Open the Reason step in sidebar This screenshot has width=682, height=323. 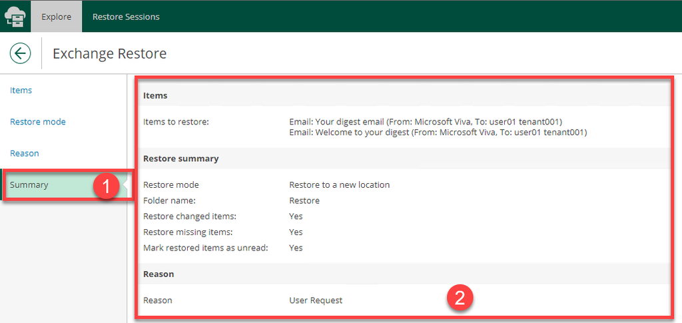point(25,153)
